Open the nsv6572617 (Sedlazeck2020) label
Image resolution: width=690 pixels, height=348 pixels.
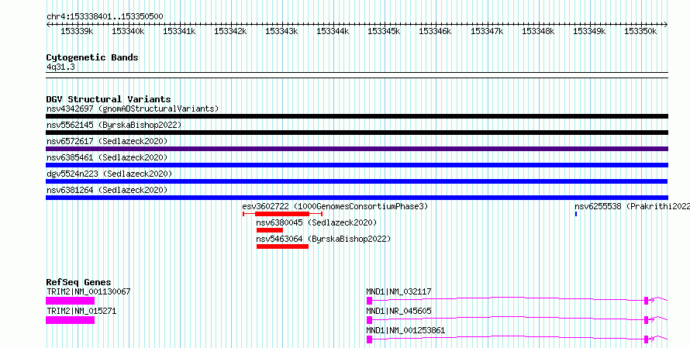[x=107, y=141]
